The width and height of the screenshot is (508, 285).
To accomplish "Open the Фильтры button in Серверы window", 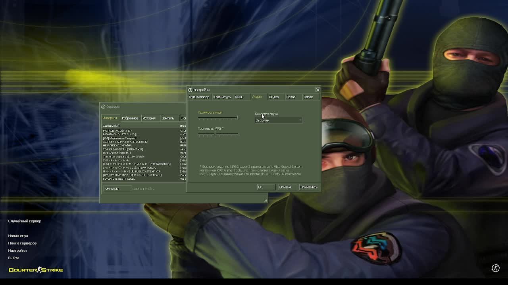I will 117,189.
